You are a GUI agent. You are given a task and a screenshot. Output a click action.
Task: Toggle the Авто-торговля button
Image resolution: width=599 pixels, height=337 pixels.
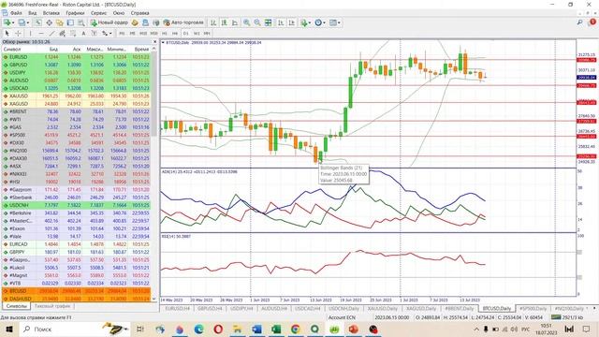point(183,22)
